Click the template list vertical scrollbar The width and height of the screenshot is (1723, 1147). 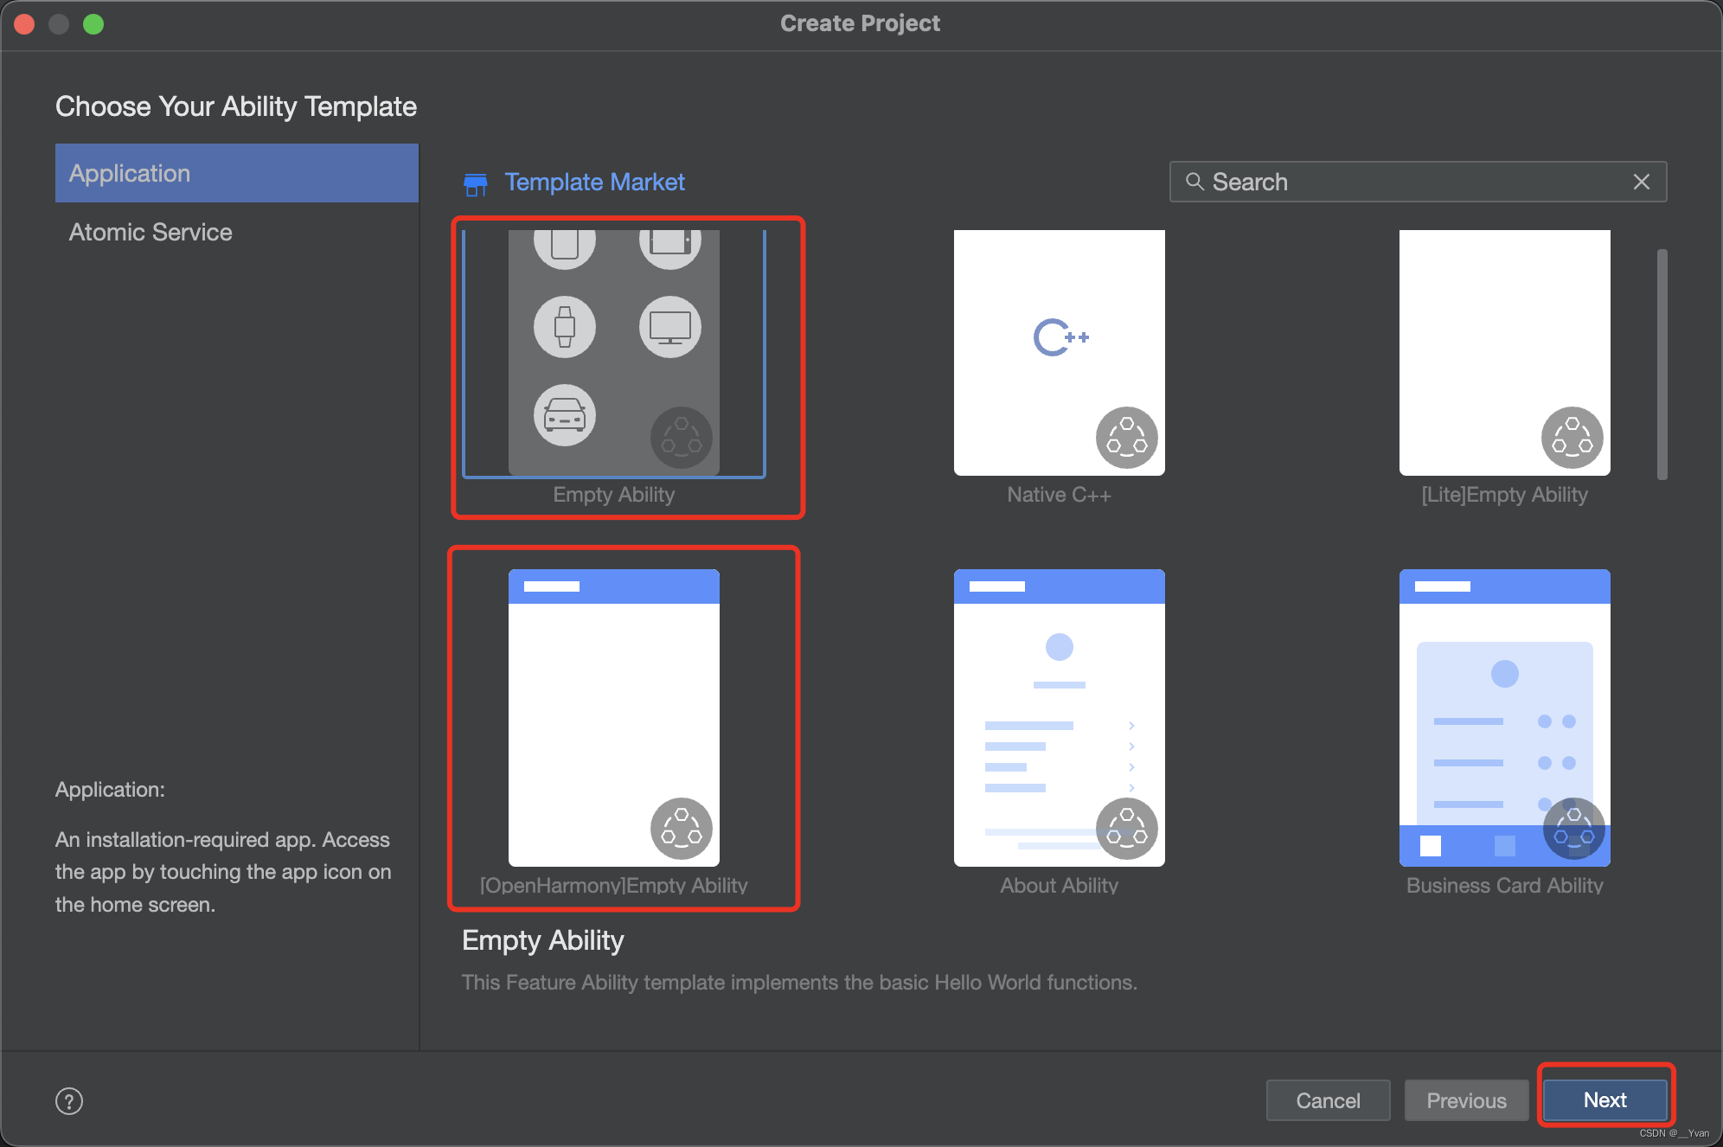(1662, 363)
